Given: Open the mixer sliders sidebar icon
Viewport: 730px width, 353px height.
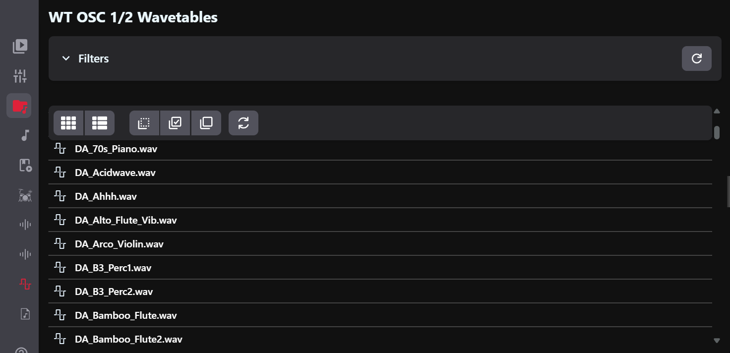Looking at the screenshot, I should click(20, 76).
